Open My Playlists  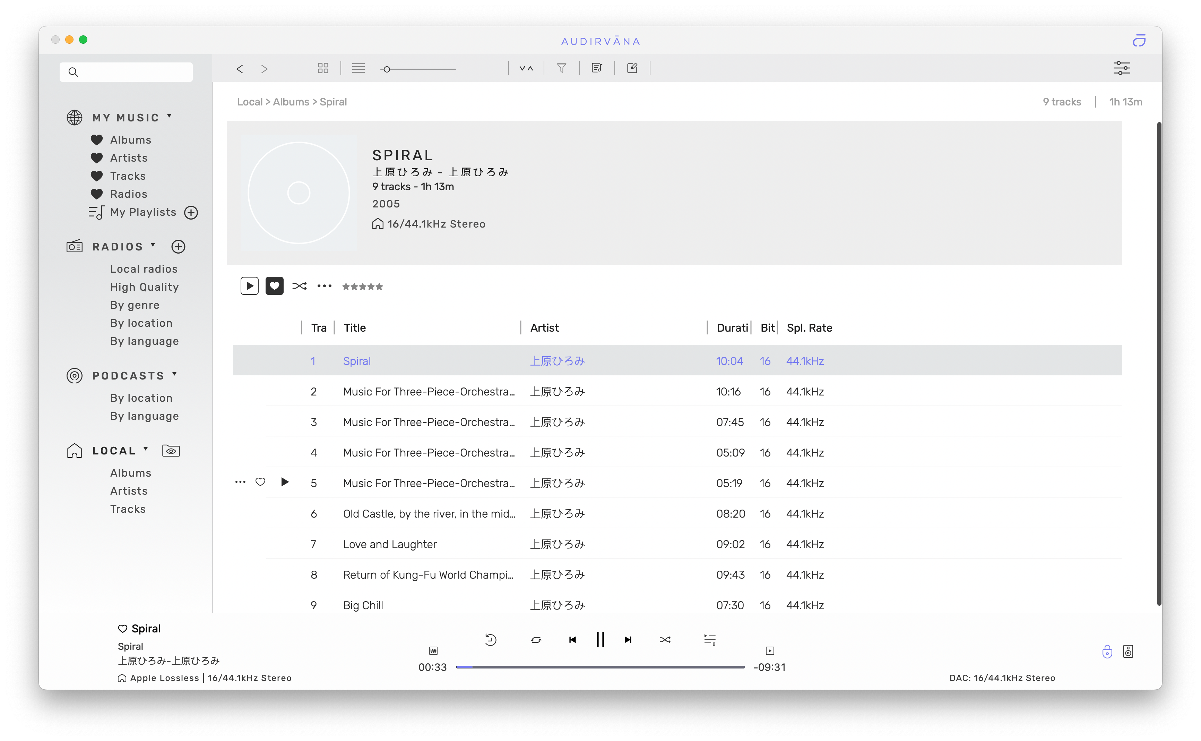tap(143, 212)
